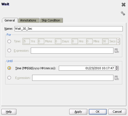Click the Name label
Viewport: 128px width, 116px height.
9,29
